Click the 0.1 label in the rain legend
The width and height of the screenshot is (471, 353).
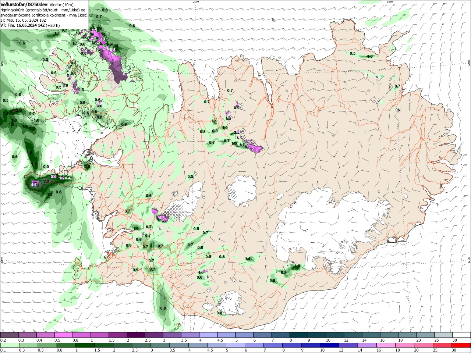pyautogui.click(x=3, y=350)
